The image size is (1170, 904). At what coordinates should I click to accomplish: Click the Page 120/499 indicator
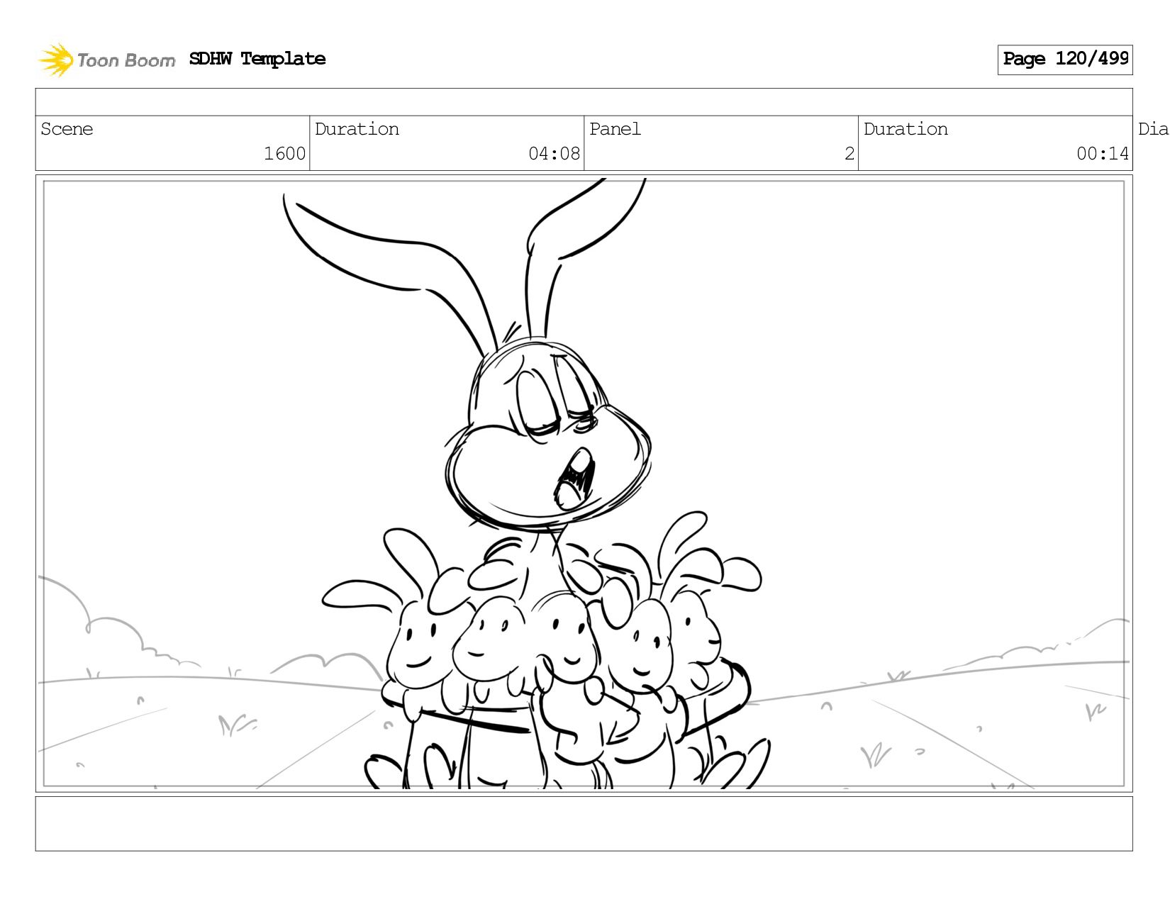point(1065,60)
